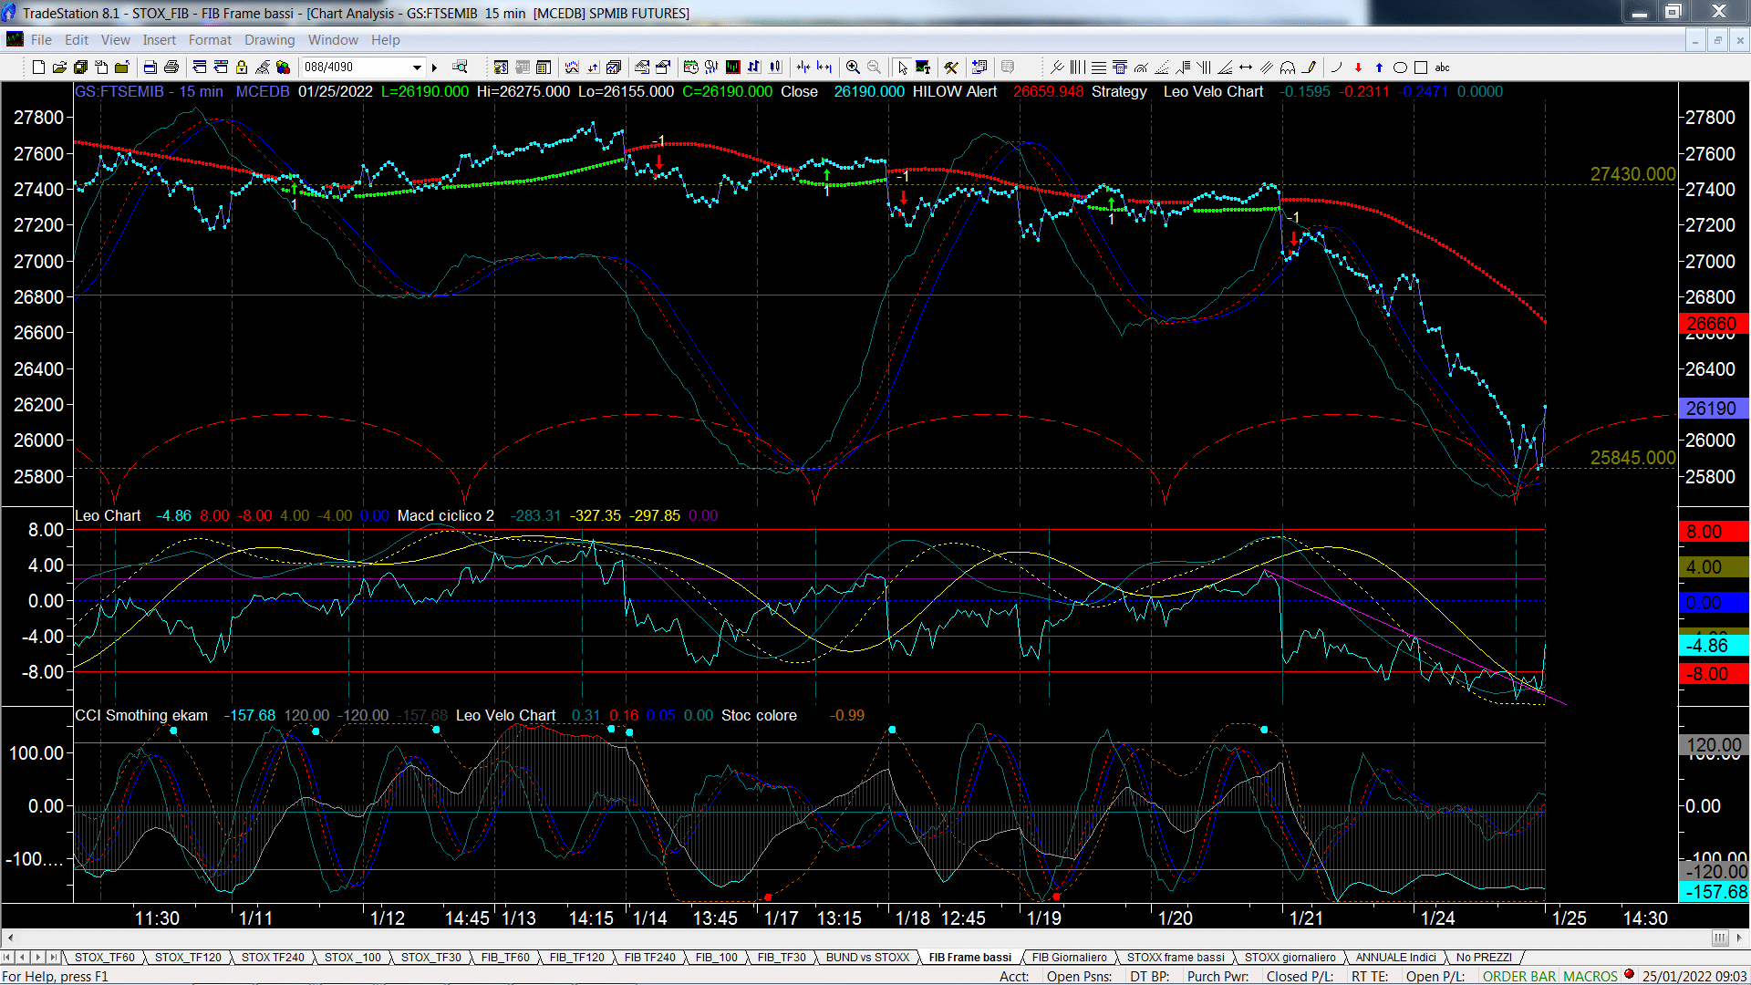Viewport: 1751px width, 985px height.
Task: Switch to the No PREZZI tab
Action: [x=1484, y=958]
